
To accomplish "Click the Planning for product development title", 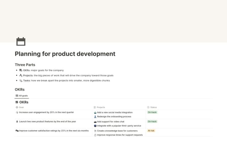I will point(65,54).
